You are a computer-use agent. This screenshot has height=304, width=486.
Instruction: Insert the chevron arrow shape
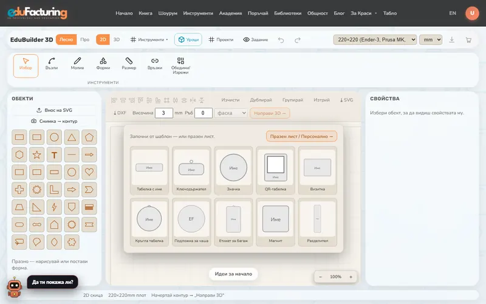click(89, 190)
